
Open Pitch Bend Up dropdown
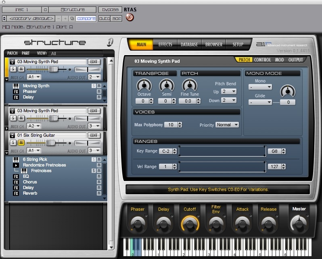pyautogui.click(x=228, y=91)
